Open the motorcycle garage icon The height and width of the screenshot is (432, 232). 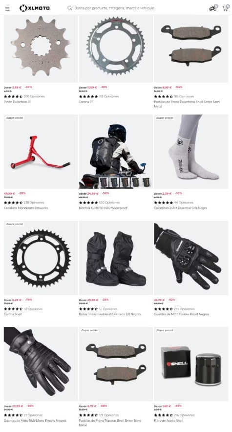coord(213,8)
